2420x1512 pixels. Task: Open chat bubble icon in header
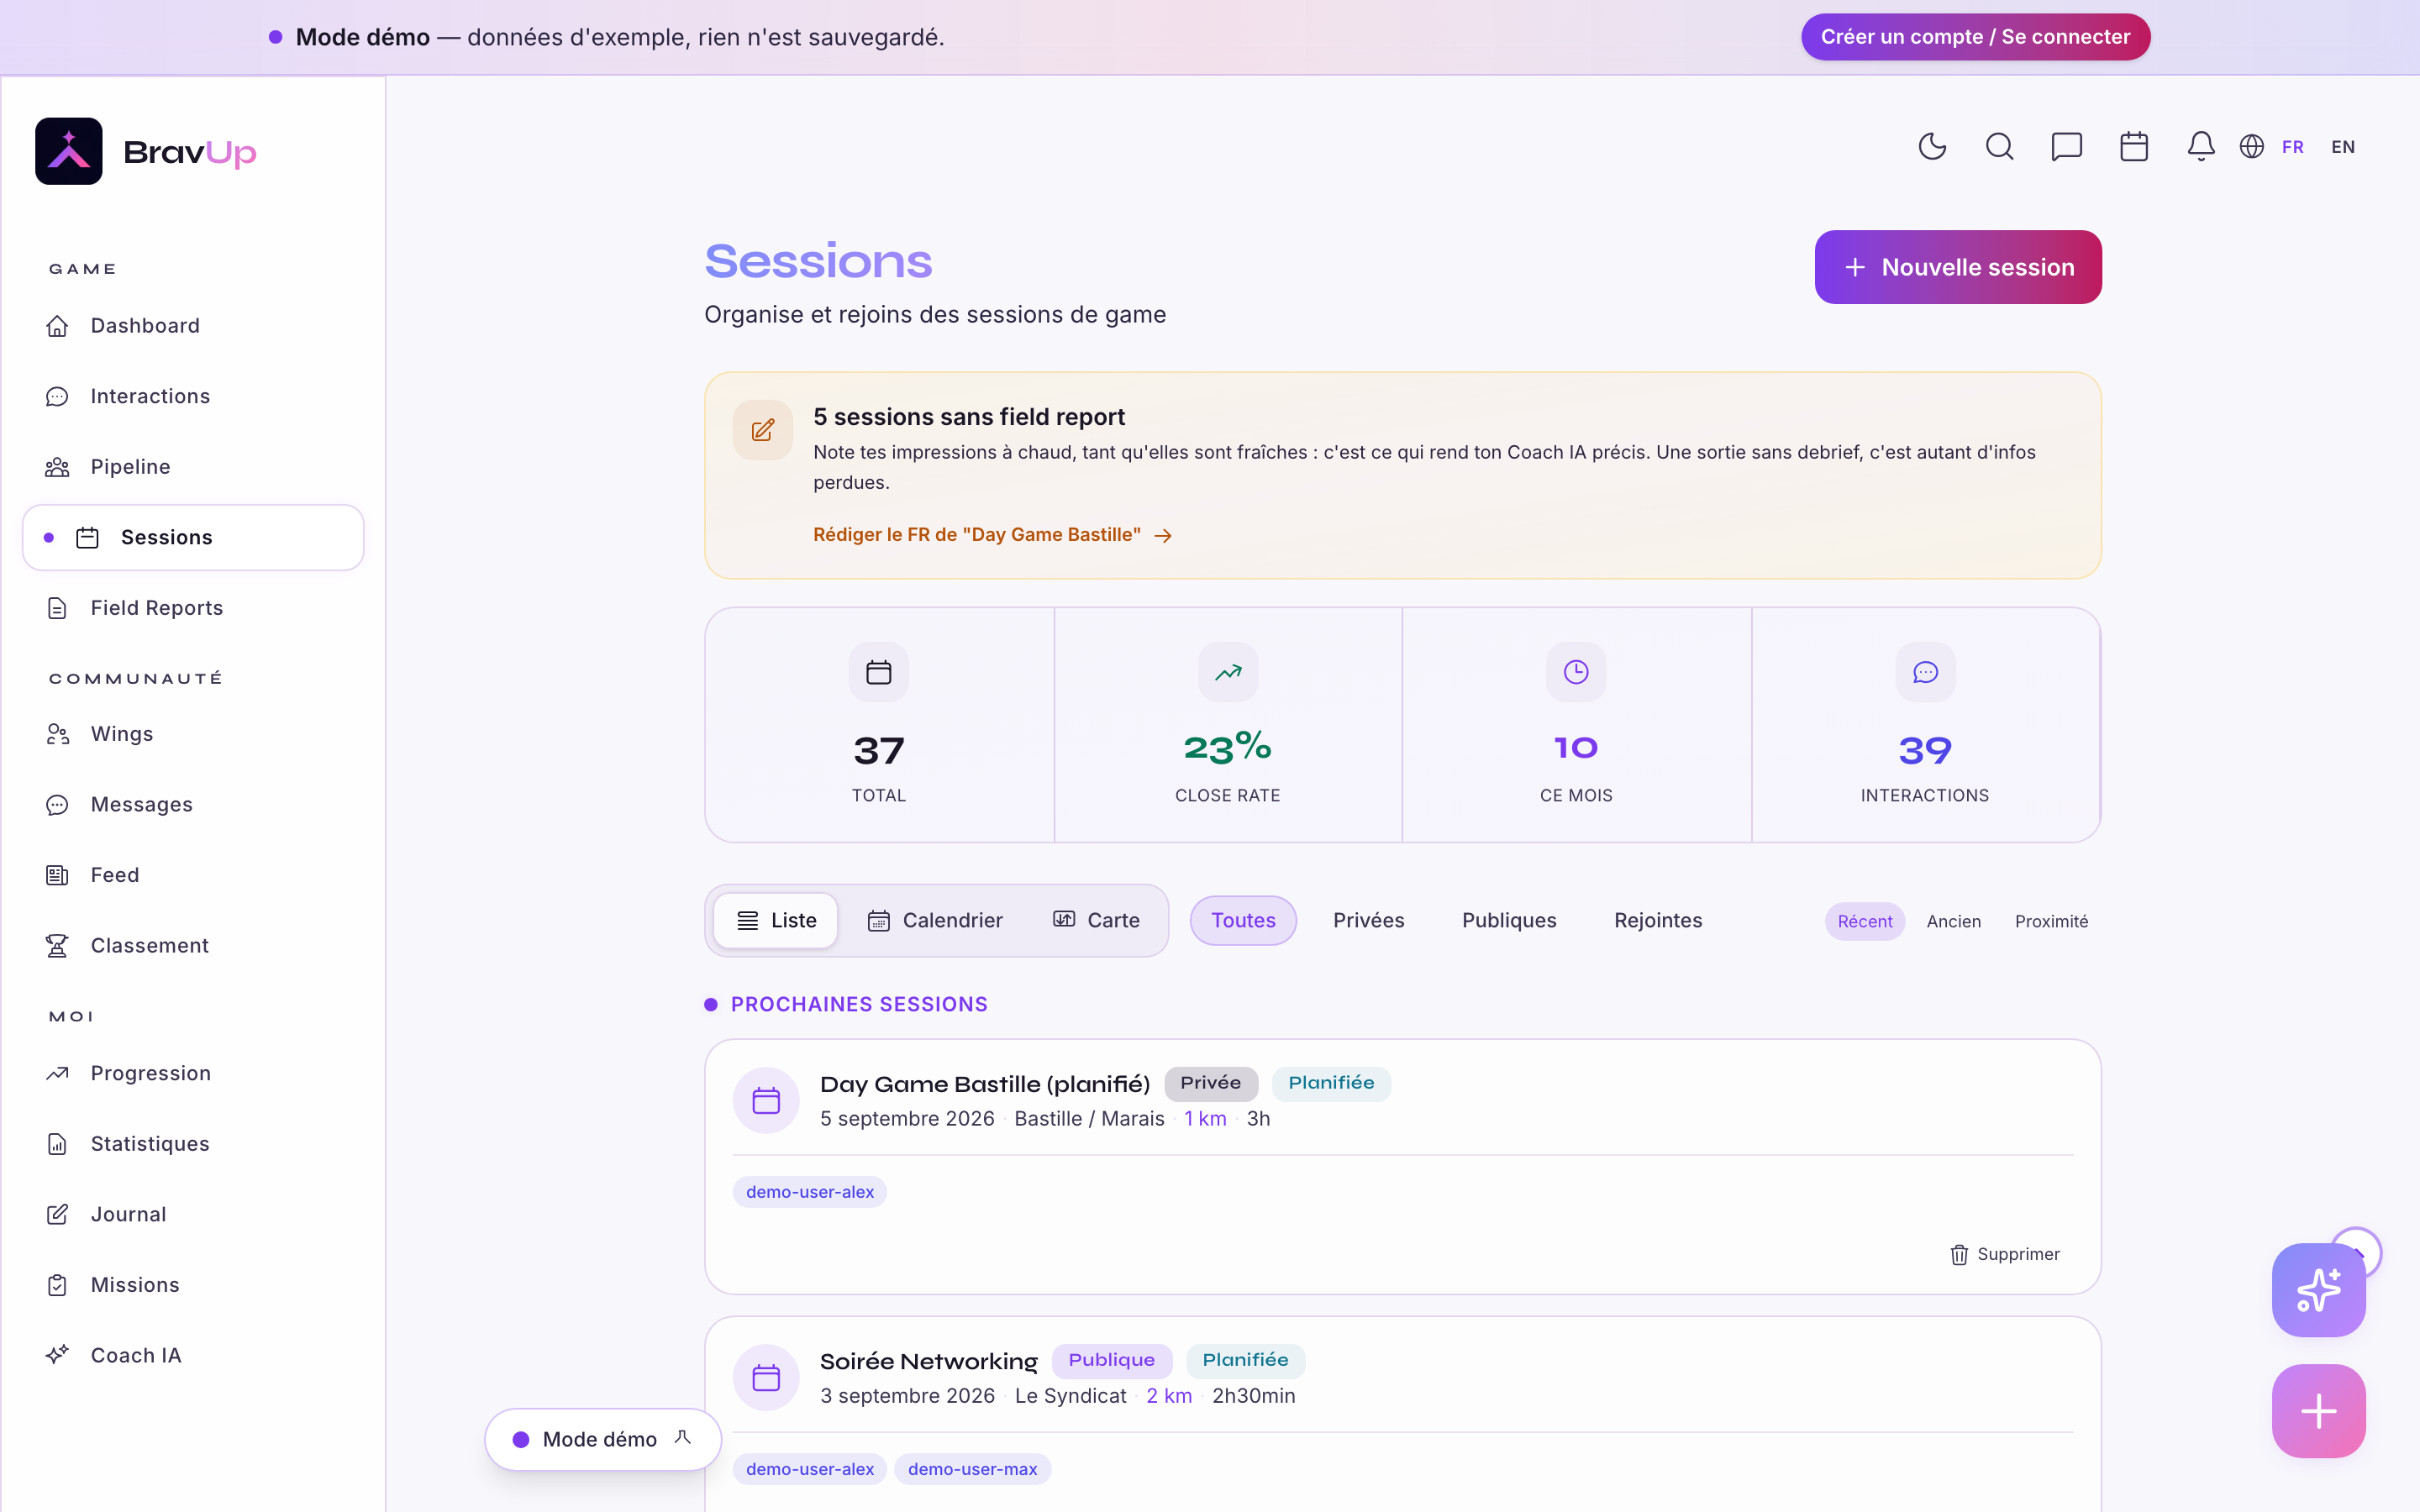[2066, 147]
